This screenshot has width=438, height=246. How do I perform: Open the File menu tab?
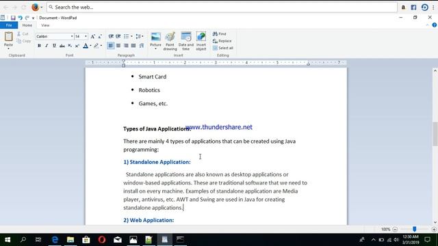tap(9, 25)
